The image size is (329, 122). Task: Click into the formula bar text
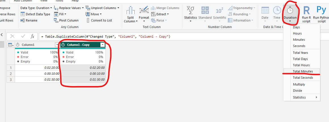[x=106, y=37]
